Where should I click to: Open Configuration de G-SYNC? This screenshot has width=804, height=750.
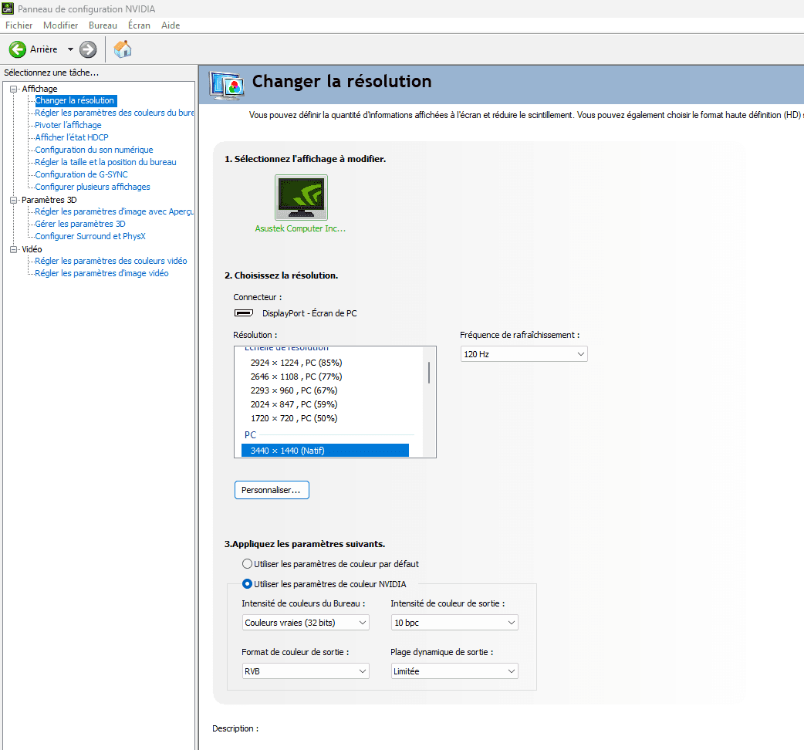pyautogui.click(x=81, y=174)
